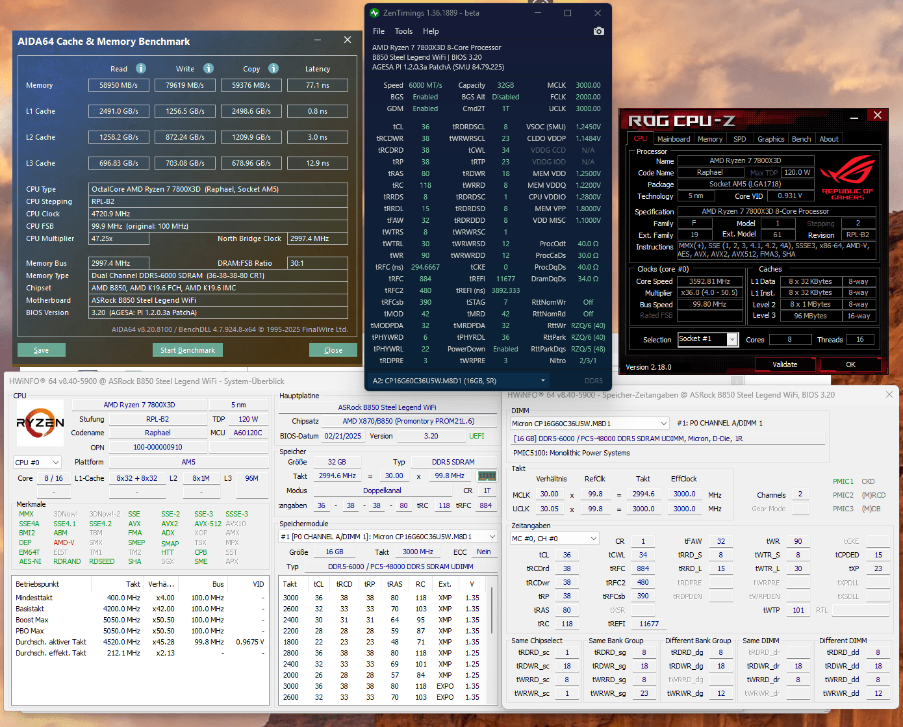Click the CPU Clock field 4720.9 MHz
The height and width of the screenshot is (727, 903).
[x=218, y=214]
